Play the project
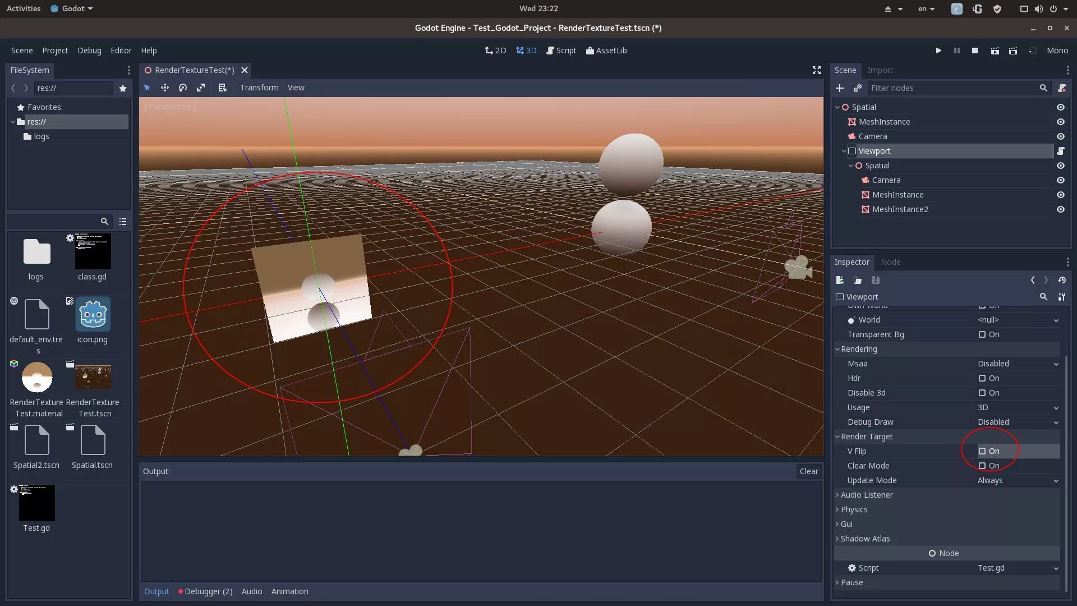The width and height of the screenshot is (1077, 606). 938,50
